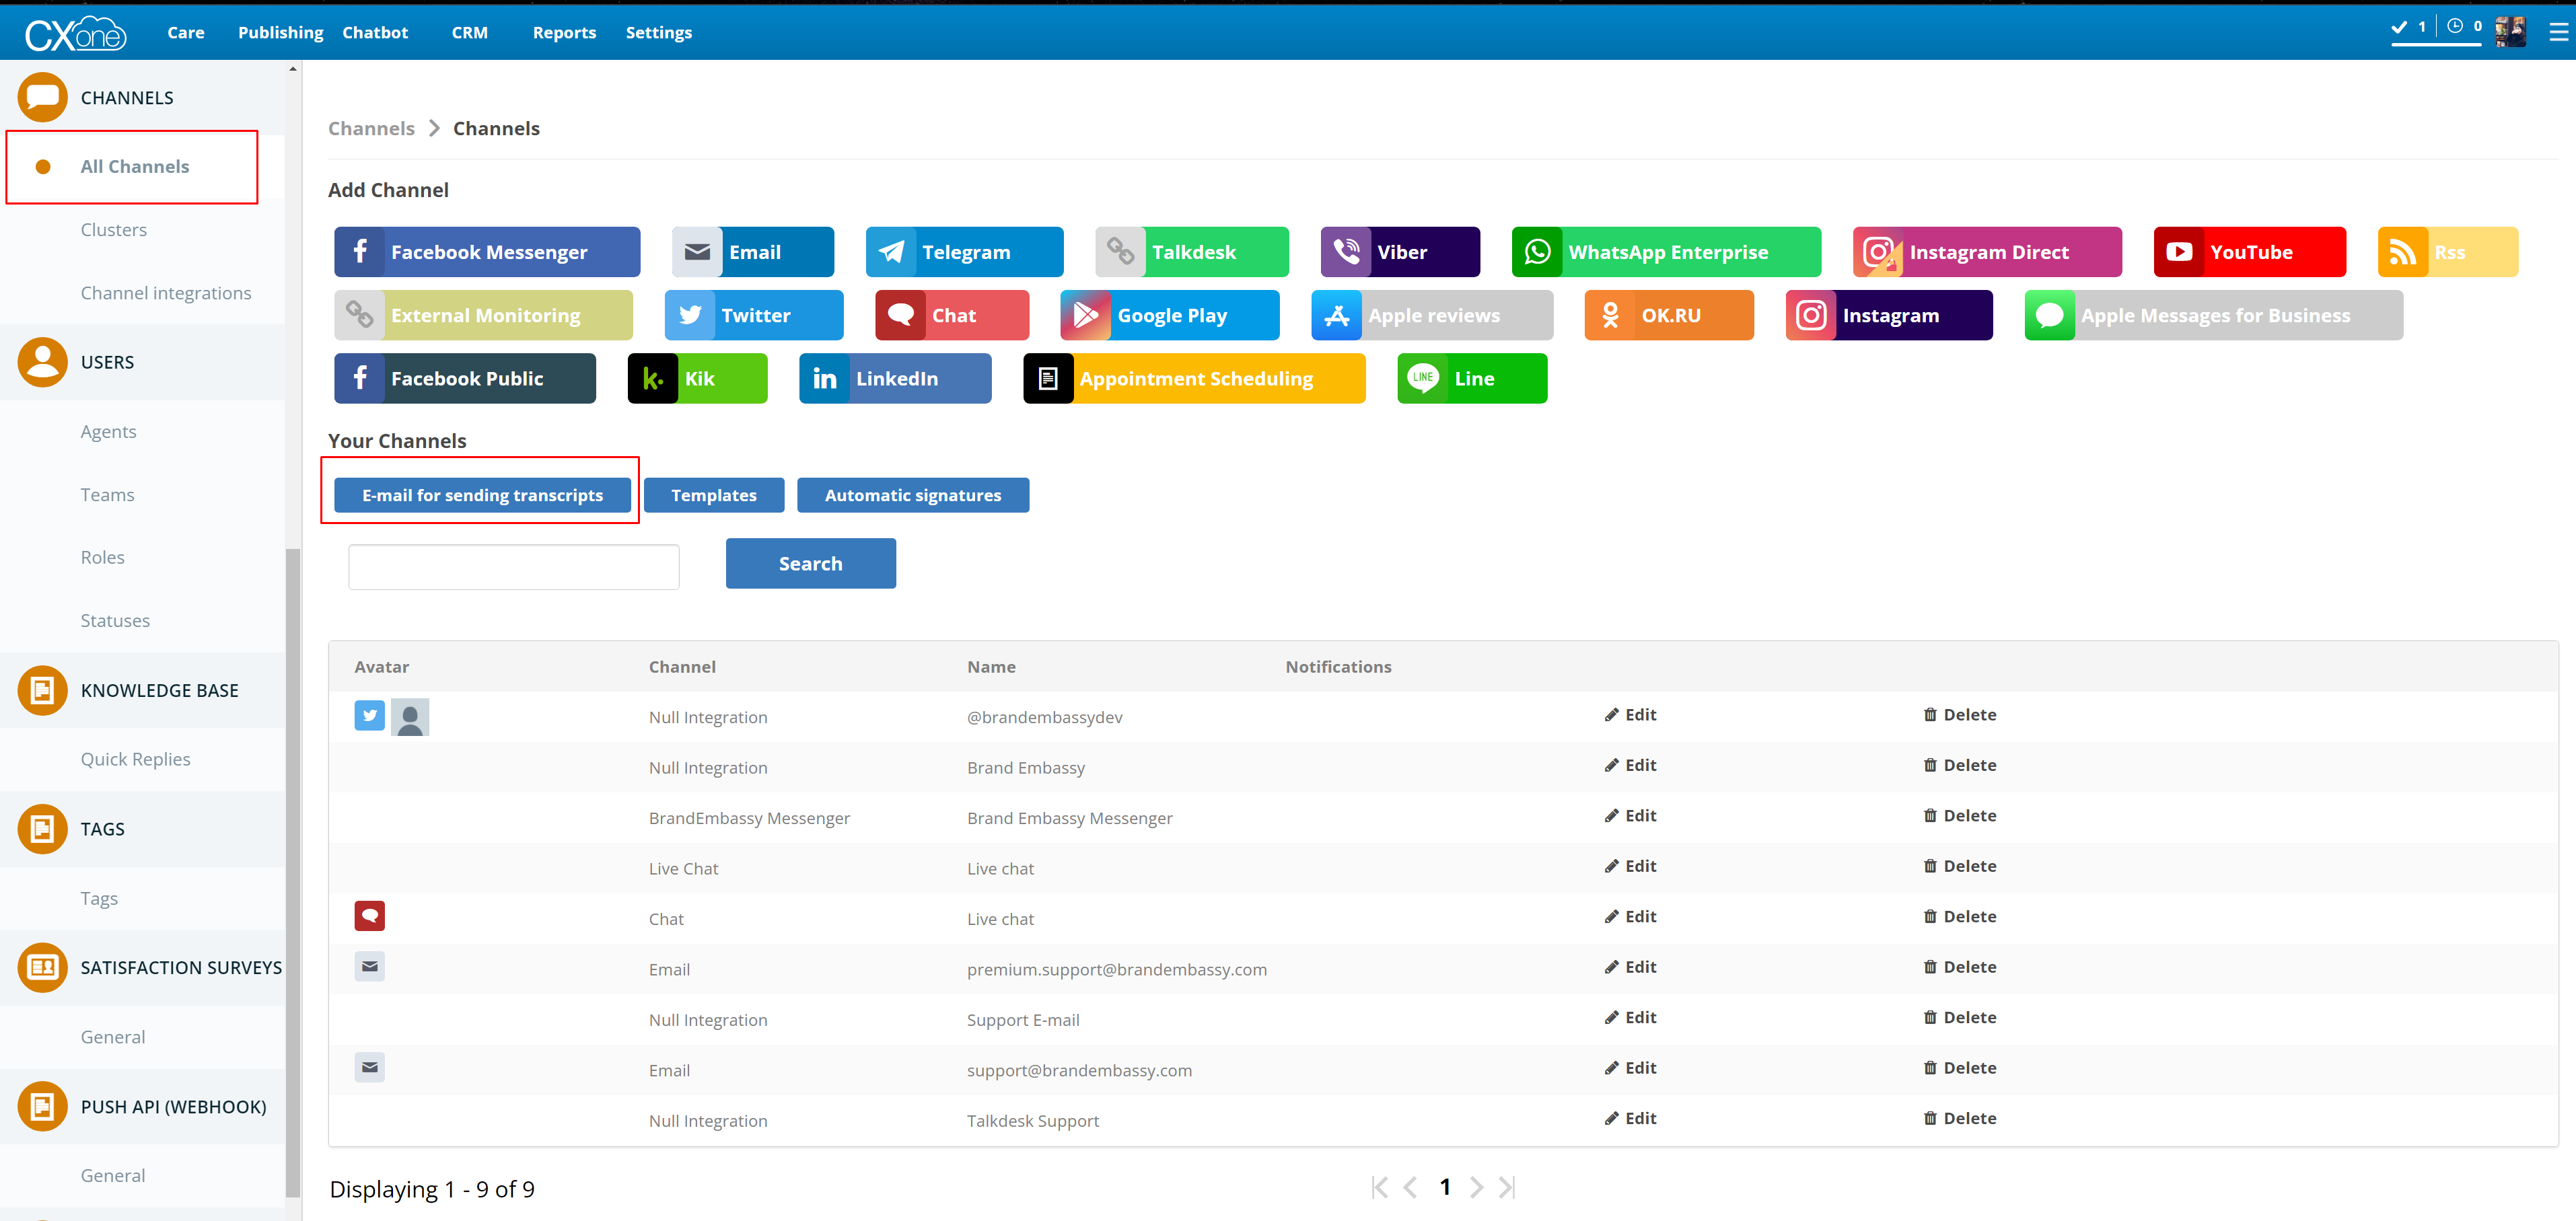Viewport: 2576px width, 1221px height.
Task: Add a Talkdesk channel
Action: coord(1192,252)
